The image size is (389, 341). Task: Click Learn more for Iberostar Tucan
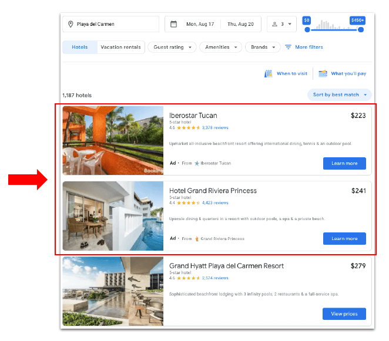344,163
